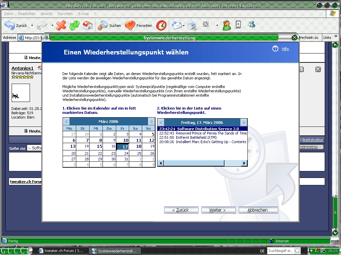341x255 pixels.
Task: Expand the Zurück history dropdown arrow
Action: (x=32, y=26)
